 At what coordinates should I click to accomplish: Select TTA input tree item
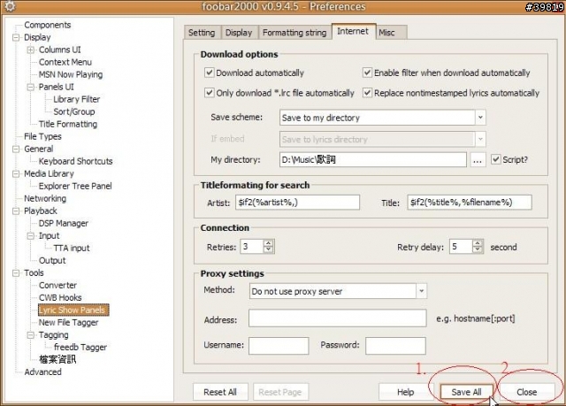[x=72, y=249]
